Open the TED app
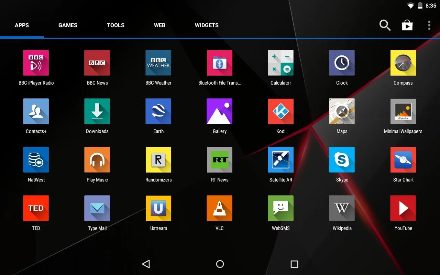The width and height of the screenshot is (440, 275). click(x=36, y=208)
